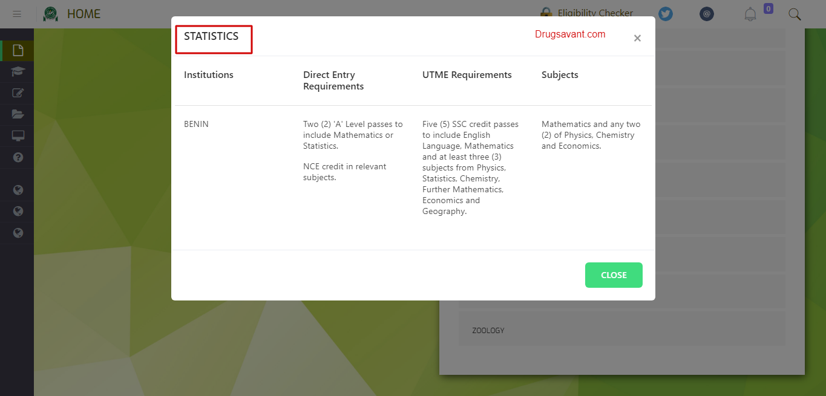826x396 pixels.
Task: Open the pencil edit icon in the sidebar
Action: coord(18,93)
